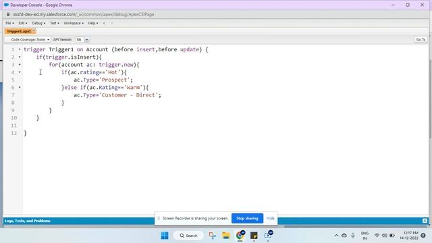Screen dimensions: 432x243
Task: Click the Wi-Fi tray icon
Action: point(377,236)
